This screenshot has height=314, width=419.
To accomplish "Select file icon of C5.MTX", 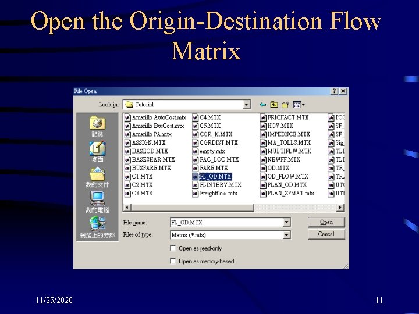I will [196, 126].
